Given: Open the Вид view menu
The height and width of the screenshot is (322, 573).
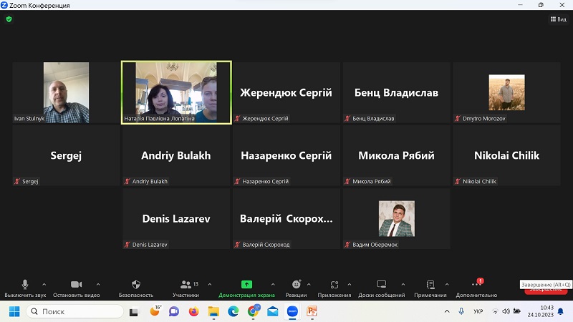Looking at the screenshot, I should [558, 19].
